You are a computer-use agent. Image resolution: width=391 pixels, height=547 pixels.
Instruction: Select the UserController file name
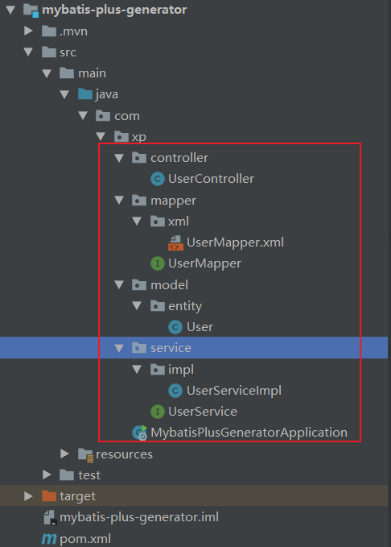[211, 179]
